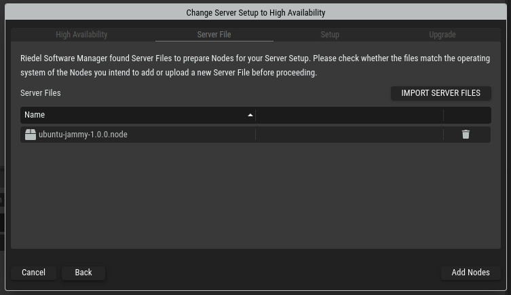The height and width of the screenshot is (295, 511).
Task: Click the Riedel Software Manager description text
Action: (255, 65)
